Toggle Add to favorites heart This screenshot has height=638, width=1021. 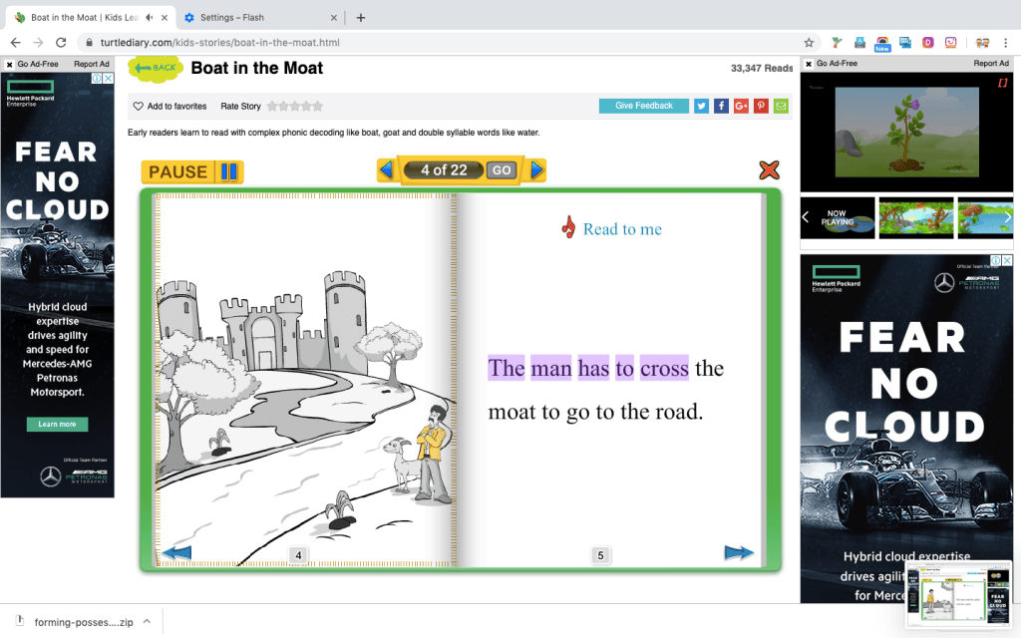139,106
